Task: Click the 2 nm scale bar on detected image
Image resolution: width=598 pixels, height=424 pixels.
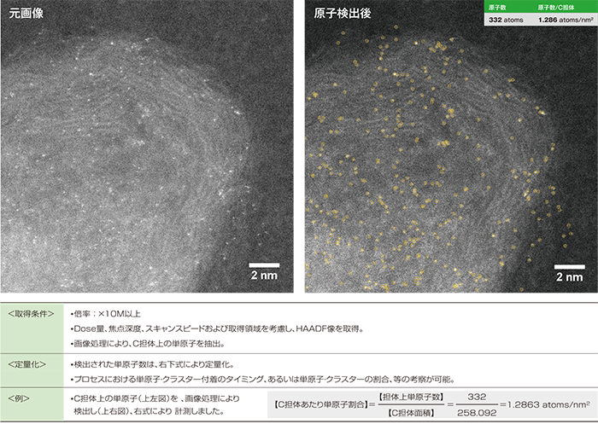Action: 570,271
